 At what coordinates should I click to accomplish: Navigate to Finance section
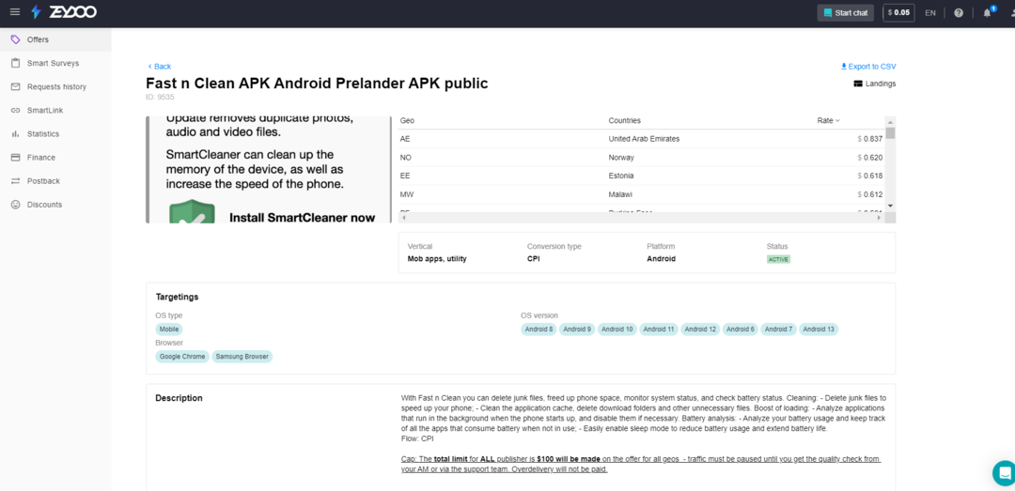click(x=41, y=158)
